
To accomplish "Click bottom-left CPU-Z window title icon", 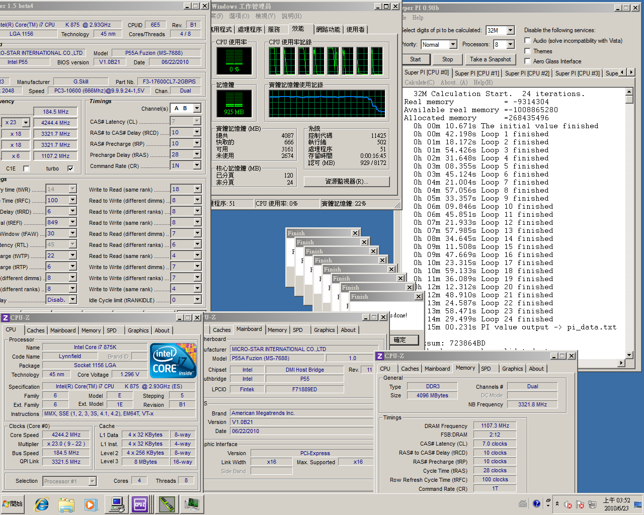I will (6, 318).
